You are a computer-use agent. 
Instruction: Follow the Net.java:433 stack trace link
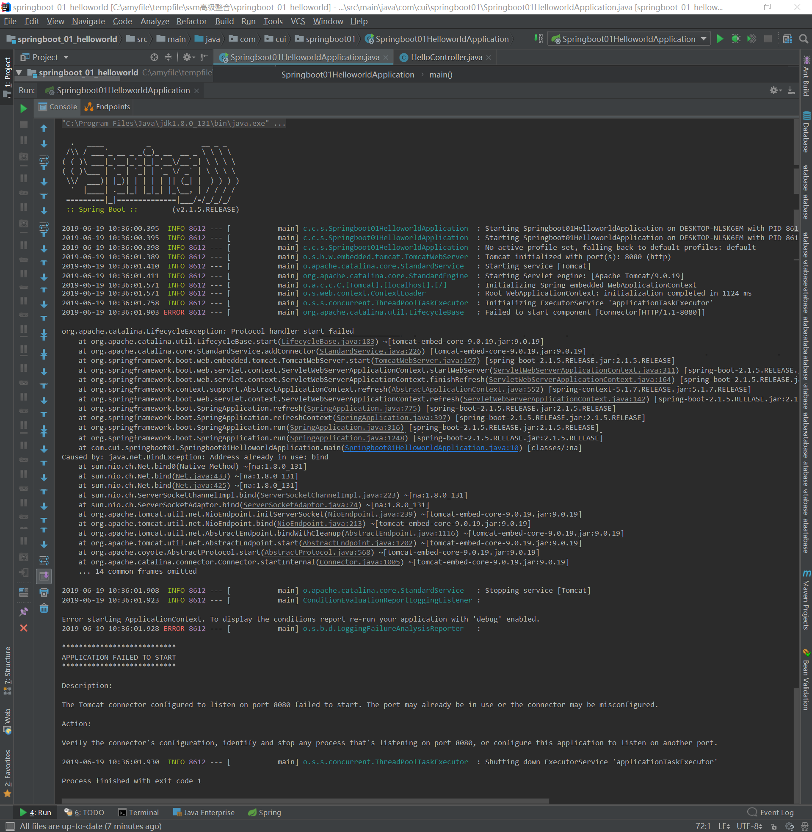coord(201,476)
